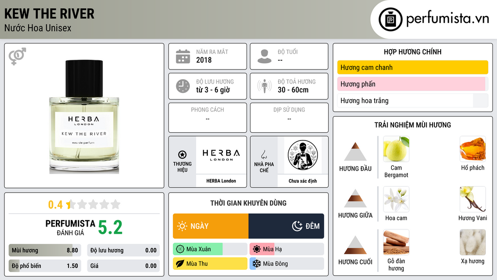Click the star rating row next to 0.4
Image resolution: width=497 pixels, height=280 pixels.
coord(94,204)
